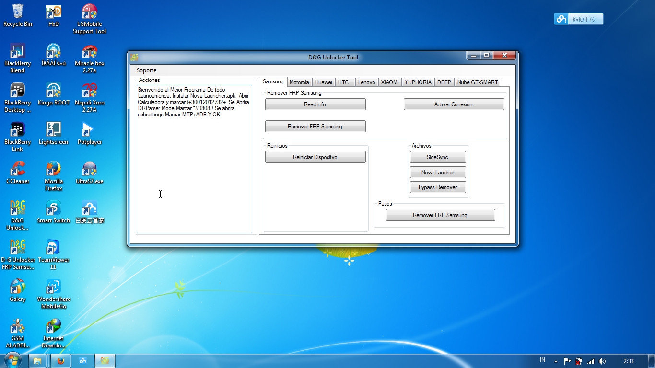The width and height of the screenshot is (655, 368).
Task: Open the Miracle box 2.27a shortcut
Action: point(89,58)
